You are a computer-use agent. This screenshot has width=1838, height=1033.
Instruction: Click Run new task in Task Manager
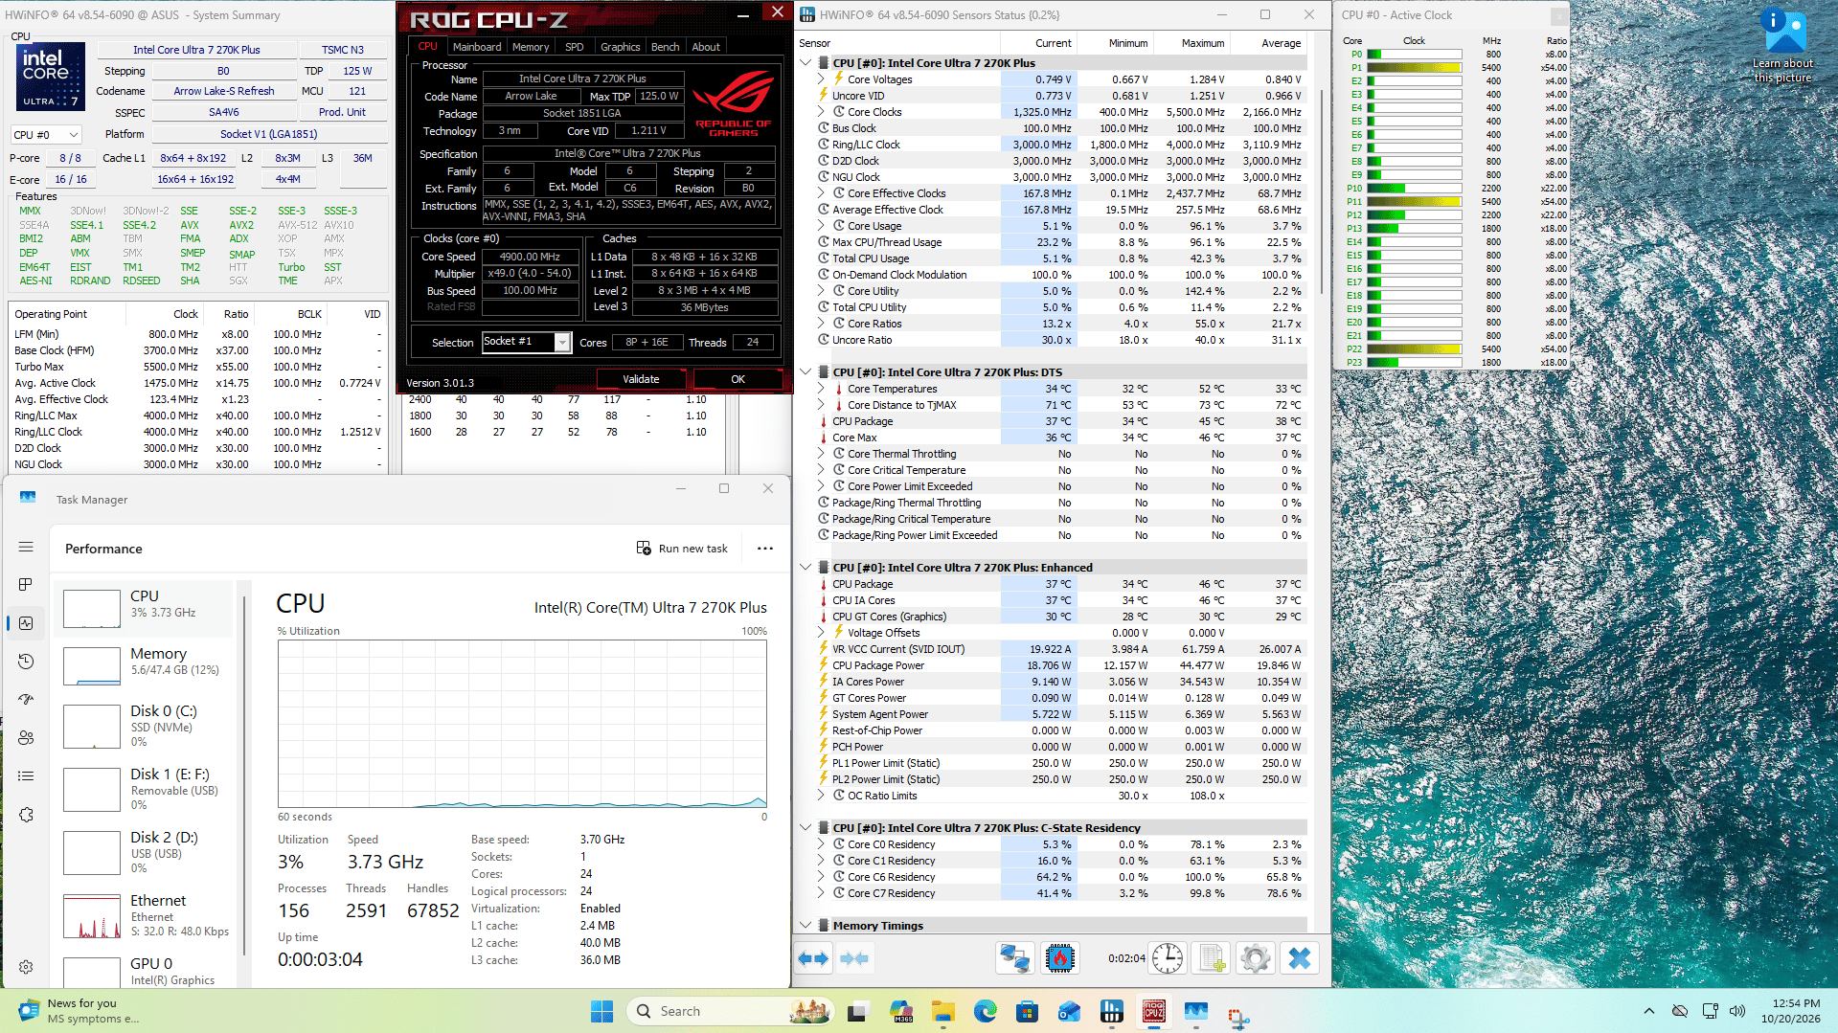coord(682,549)
